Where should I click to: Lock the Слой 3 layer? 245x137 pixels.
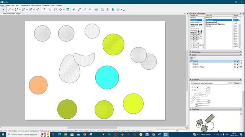[237, 61]
